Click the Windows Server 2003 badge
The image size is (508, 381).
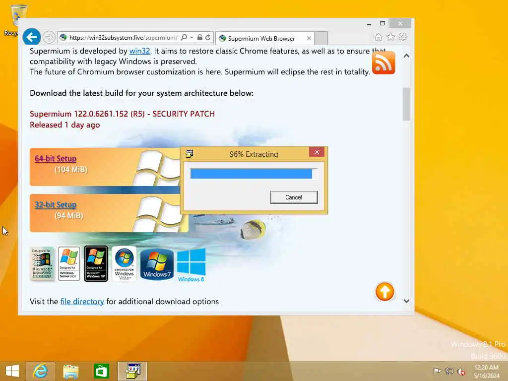point(69,263)
